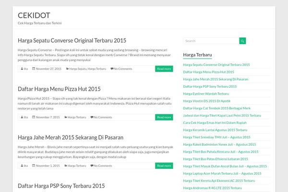Open sidebar link Harga Raket Badminton Yonex
Image resolution: width=288 pixels, height=192 pixels.
[x=219, y=144]
